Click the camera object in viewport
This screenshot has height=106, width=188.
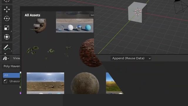pyautogui.click(x=181, y=6)
